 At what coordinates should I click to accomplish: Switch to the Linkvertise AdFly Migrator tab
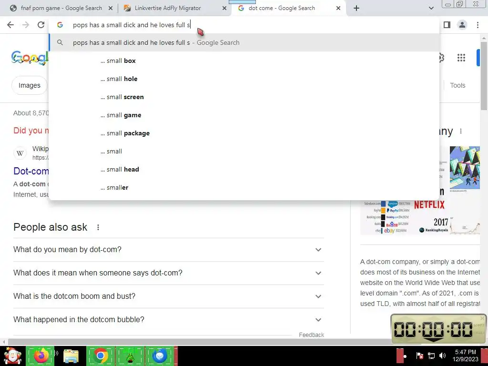(x=174, y=8)
